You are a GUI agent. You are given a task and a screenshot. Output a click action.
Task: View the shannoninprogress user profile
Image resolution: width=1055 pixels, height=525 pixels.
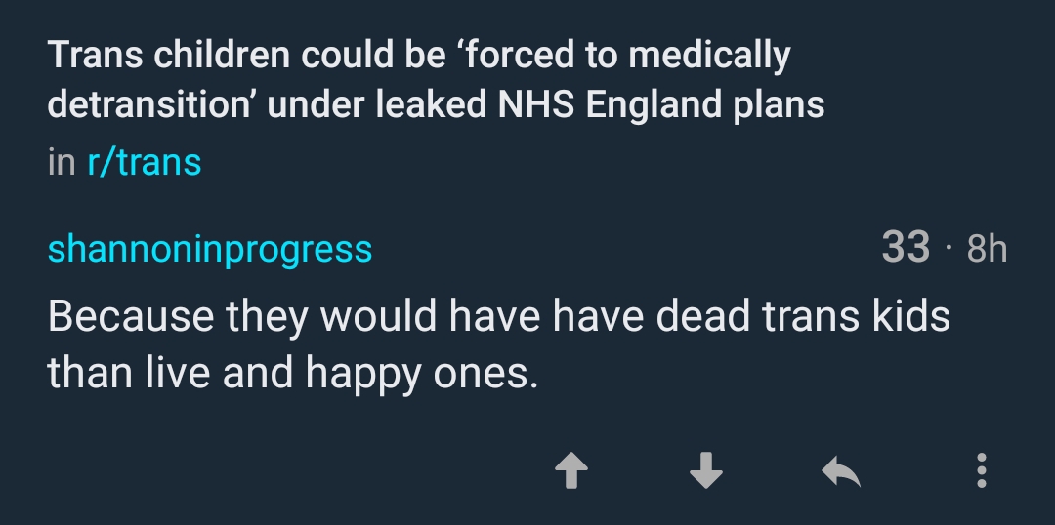[x=210, y=249]
